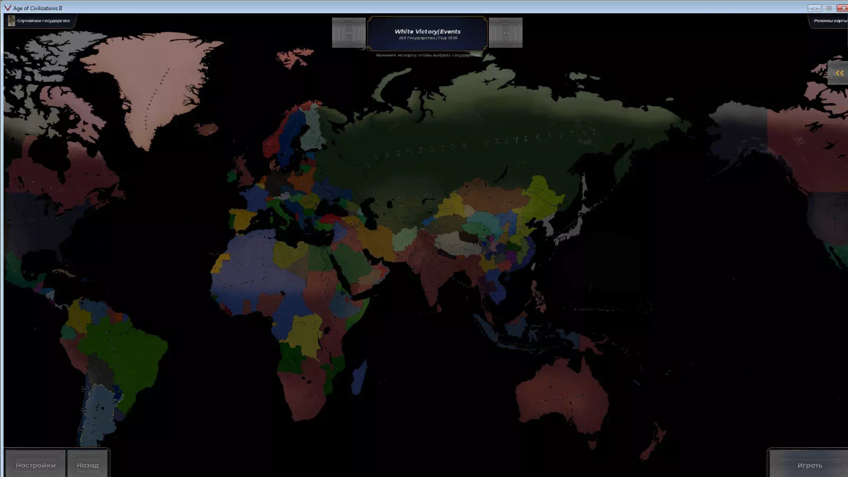Viewport: 848px width, 477px height.
Task: Go back with the Назад button
Action: tap(87, 465)
